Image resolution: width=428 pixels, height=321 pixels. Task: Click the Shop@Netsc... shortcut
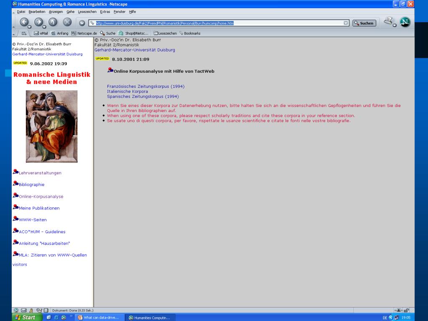tap(133, 33)
